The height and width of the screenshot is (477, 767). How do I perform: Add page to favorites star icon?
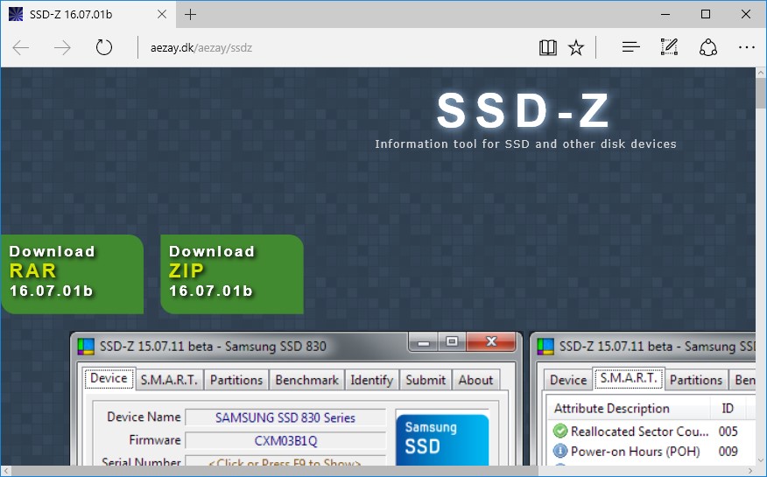click(576, 47)
